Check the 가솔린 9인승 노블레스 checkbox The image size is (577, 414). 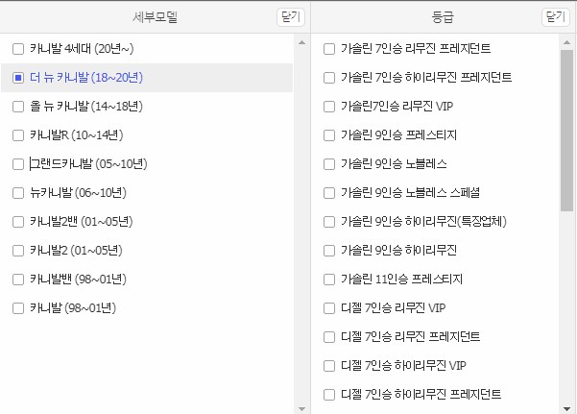[329, 164]
